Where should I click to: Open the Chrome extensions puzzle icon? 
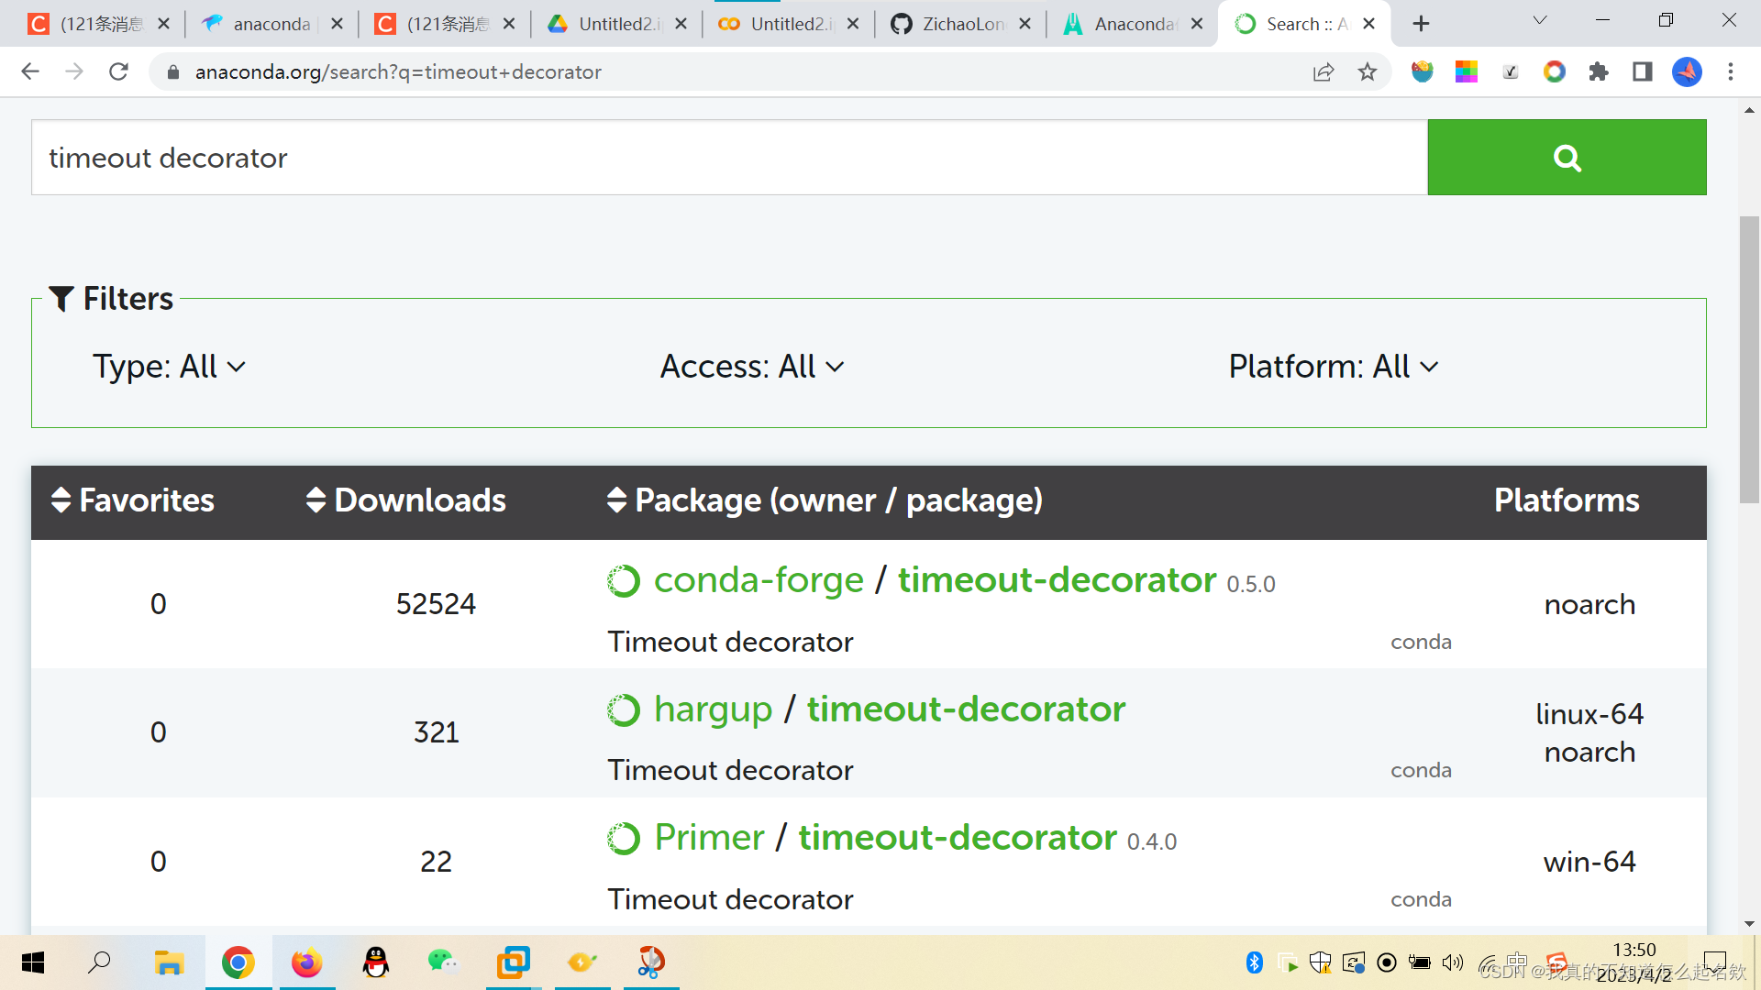click(1599, 72)
